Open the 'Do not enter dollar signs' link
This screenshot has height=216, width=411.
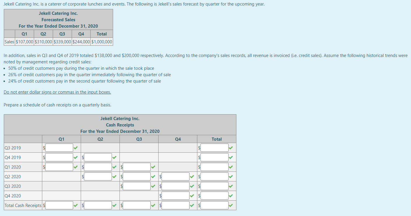pyautogui.click(x=57, y=92)
